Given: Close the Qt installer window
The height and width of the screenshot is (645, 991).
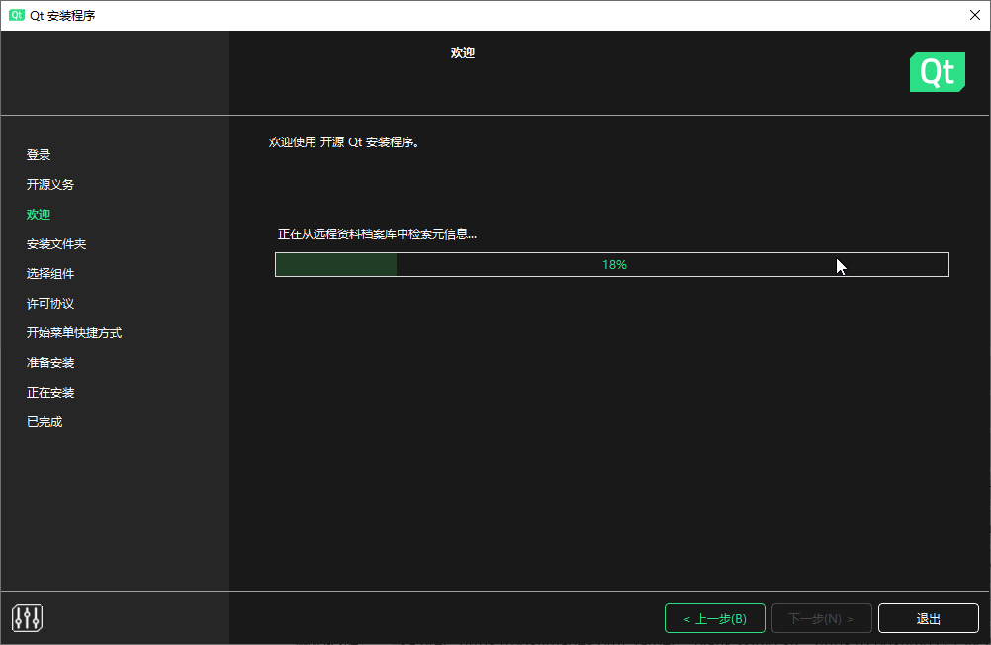Looking at the screenshot, I should click(974, 15).
